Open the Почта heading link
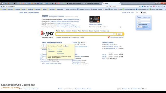166x93 pixels. pos(139,17)
